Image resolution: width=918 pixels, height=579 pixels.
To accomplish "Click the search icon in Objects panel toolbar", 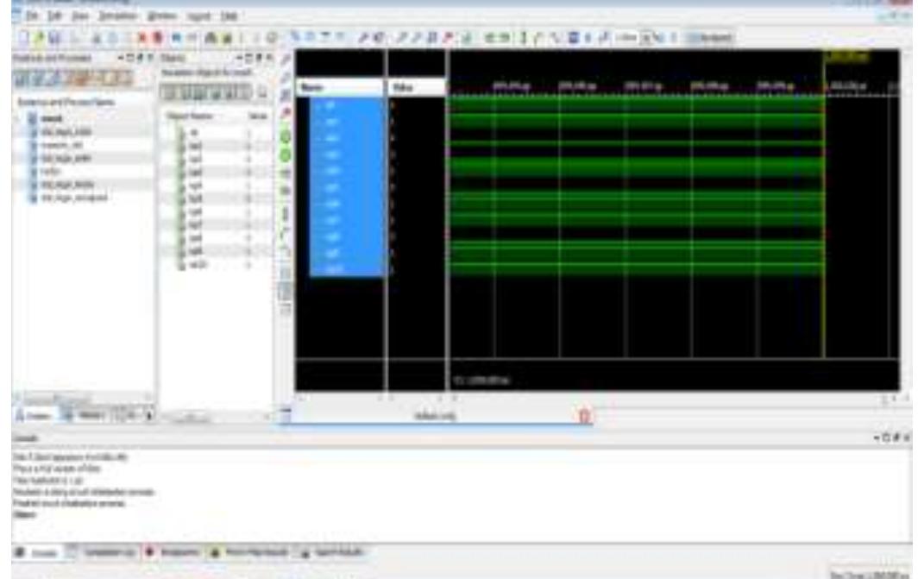I will [x=262, y=92].
